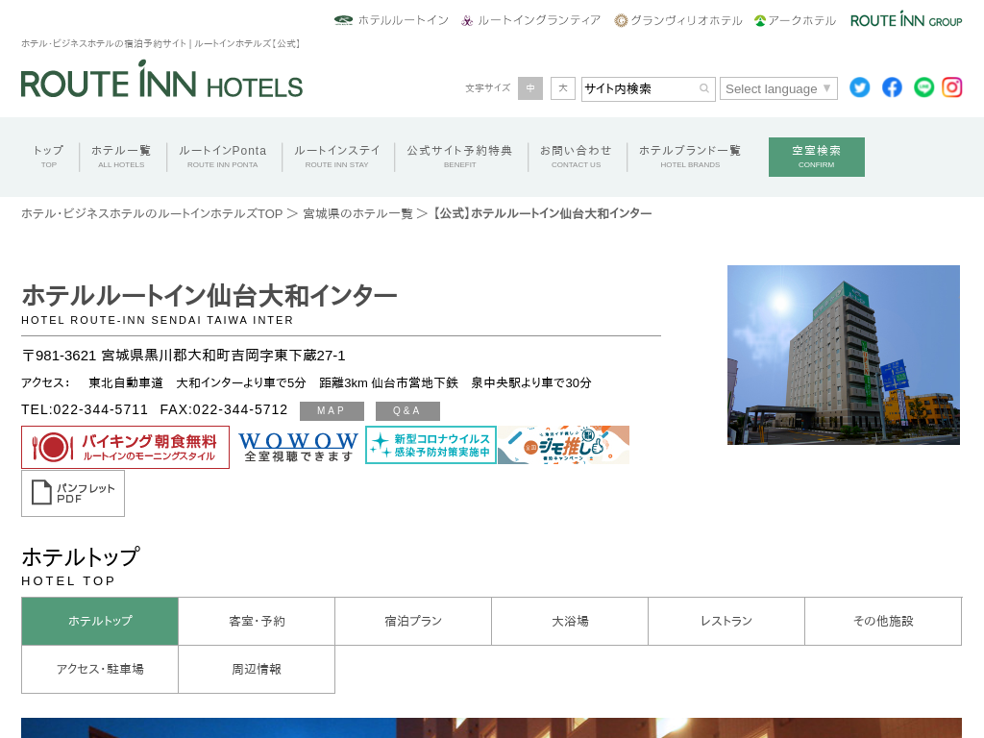984x738 pixels.
Task: Open the Facebook social icon
Action: (892, 87)
